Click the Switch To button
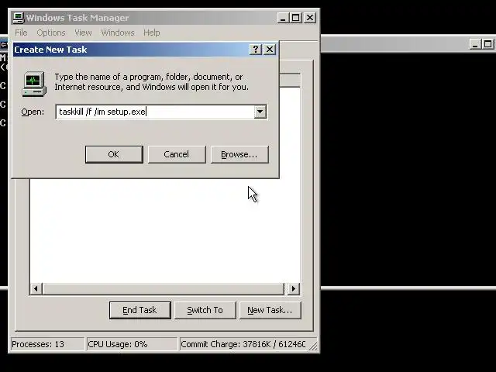This screenshot has width=496, height=372. pyautogui.click(x=205, y=310)
